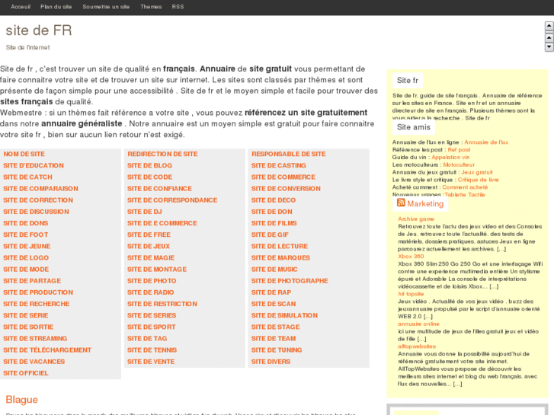Open SITE DE E COMMERCE category

point(162,223)
